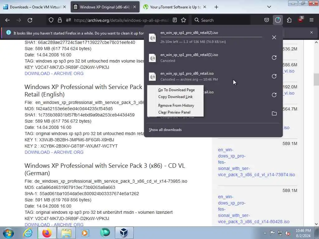Image resolution: width=319 pixels, height=239 pixels.
Task: Click the scrollbar up arrow
Action: pos(316,42)
